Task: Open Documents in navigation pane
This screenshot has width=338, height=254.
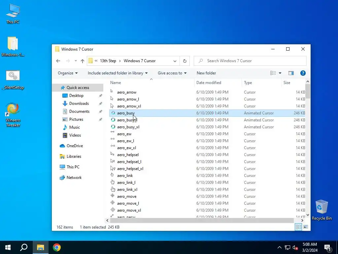Action: (x=79, y=111)
